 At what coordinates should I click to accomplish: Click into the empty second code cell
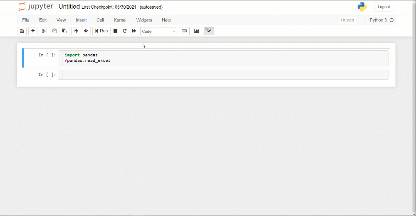tap(223, 75)
